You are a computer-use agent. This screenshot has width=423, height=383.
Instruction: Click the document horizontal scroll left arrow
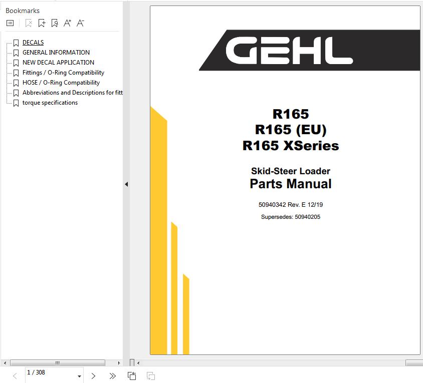pyautogui.click(x=138, y=363)
